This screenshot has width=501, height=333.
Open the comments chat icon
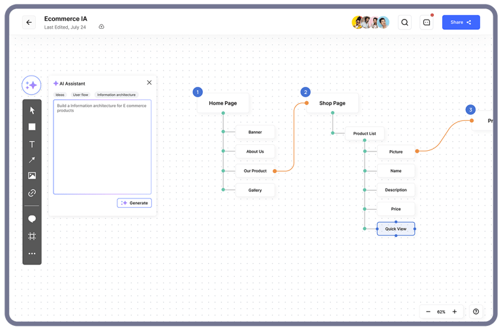[427, 22]
